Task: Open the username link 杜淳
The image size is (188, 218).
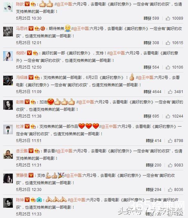Action: pos(20,126)
